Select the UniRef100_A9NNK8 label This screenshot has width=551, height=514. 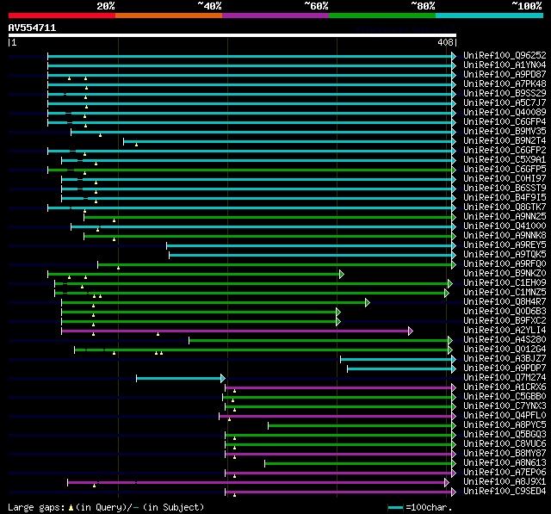[x=505, y=236]
